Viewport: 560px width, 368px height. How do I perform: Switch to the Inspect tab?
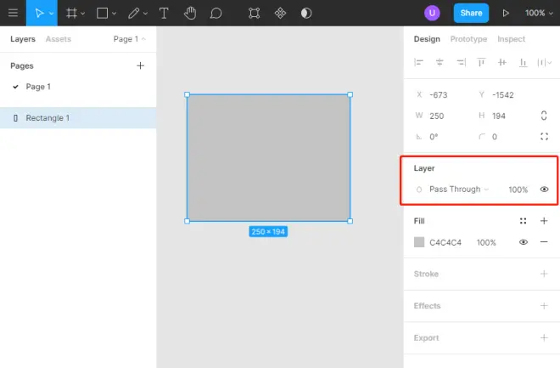click(x=511, y=39)
